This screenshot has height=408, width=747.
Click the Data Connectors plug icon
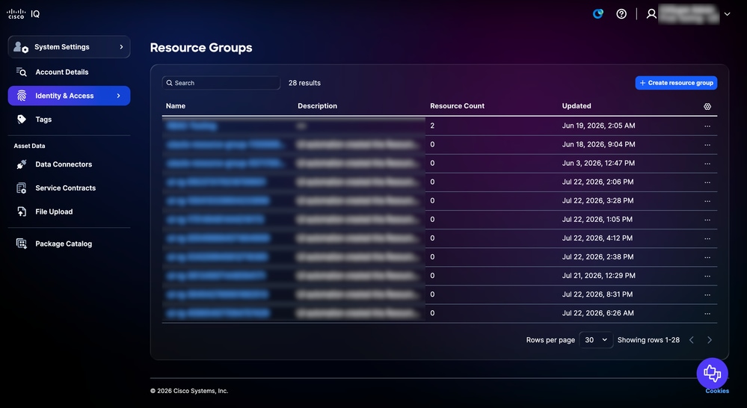coord(22,164)
